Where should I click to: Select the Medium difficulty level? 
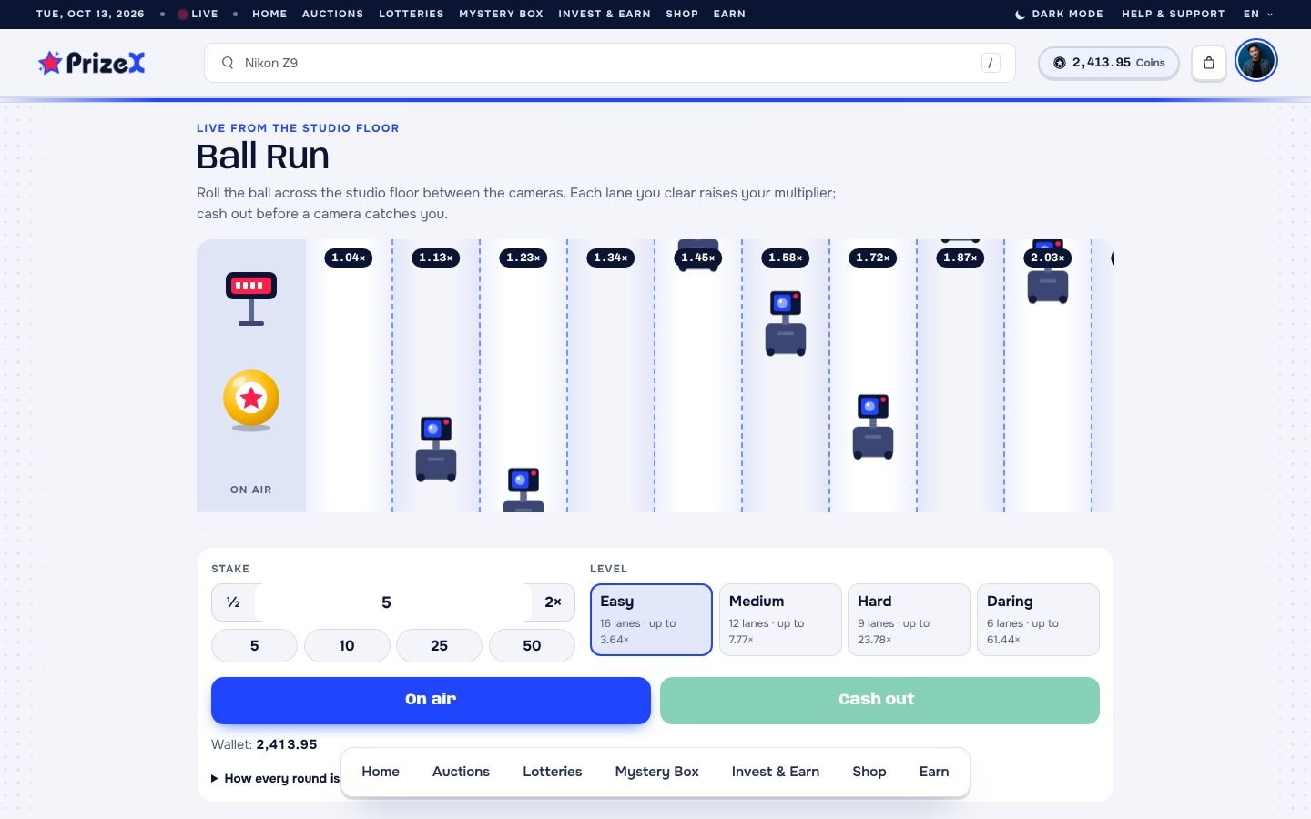point(780,620)
